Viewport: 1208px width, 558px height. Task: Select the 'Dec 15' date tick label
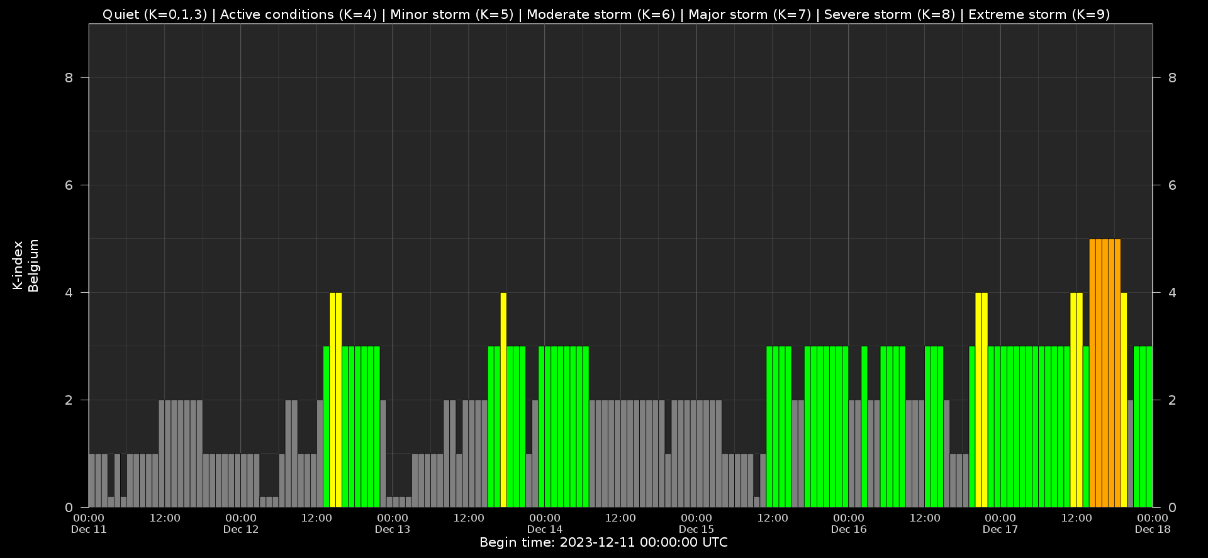(x=696, y=529)
